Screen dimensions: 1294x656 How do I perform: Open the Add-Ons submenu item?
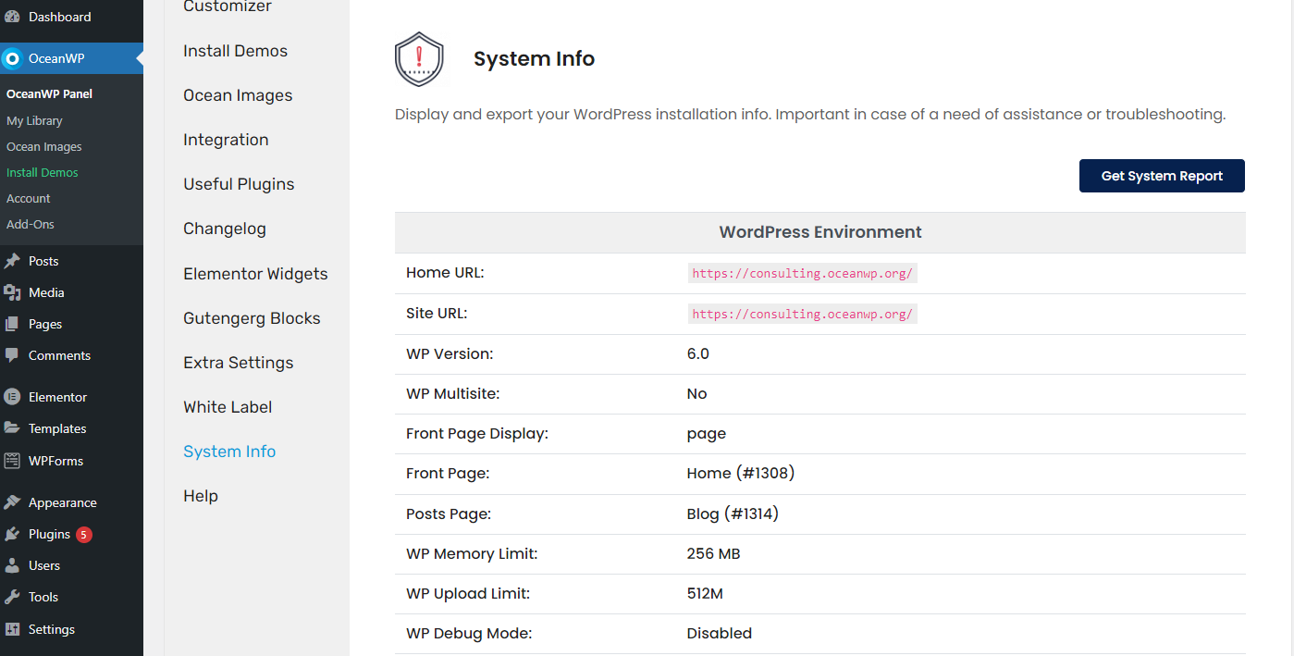tap(30, 224)
